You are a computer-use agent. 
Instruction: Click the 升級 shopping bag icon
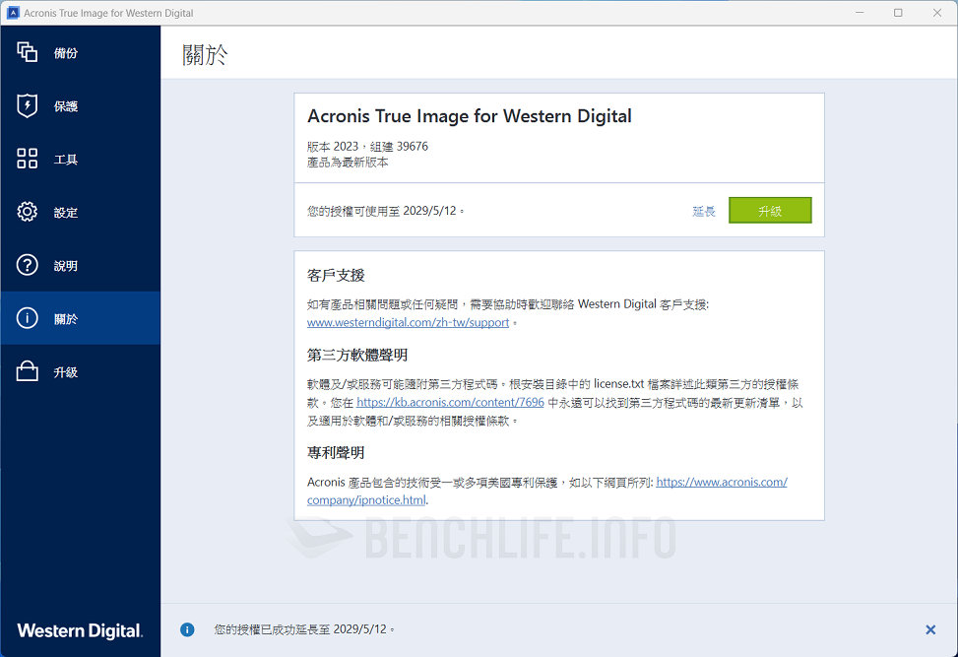point(27,371)
